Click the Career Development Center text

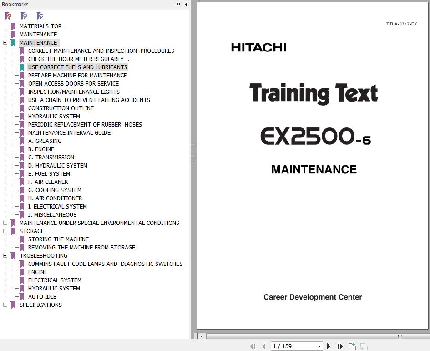313,297
